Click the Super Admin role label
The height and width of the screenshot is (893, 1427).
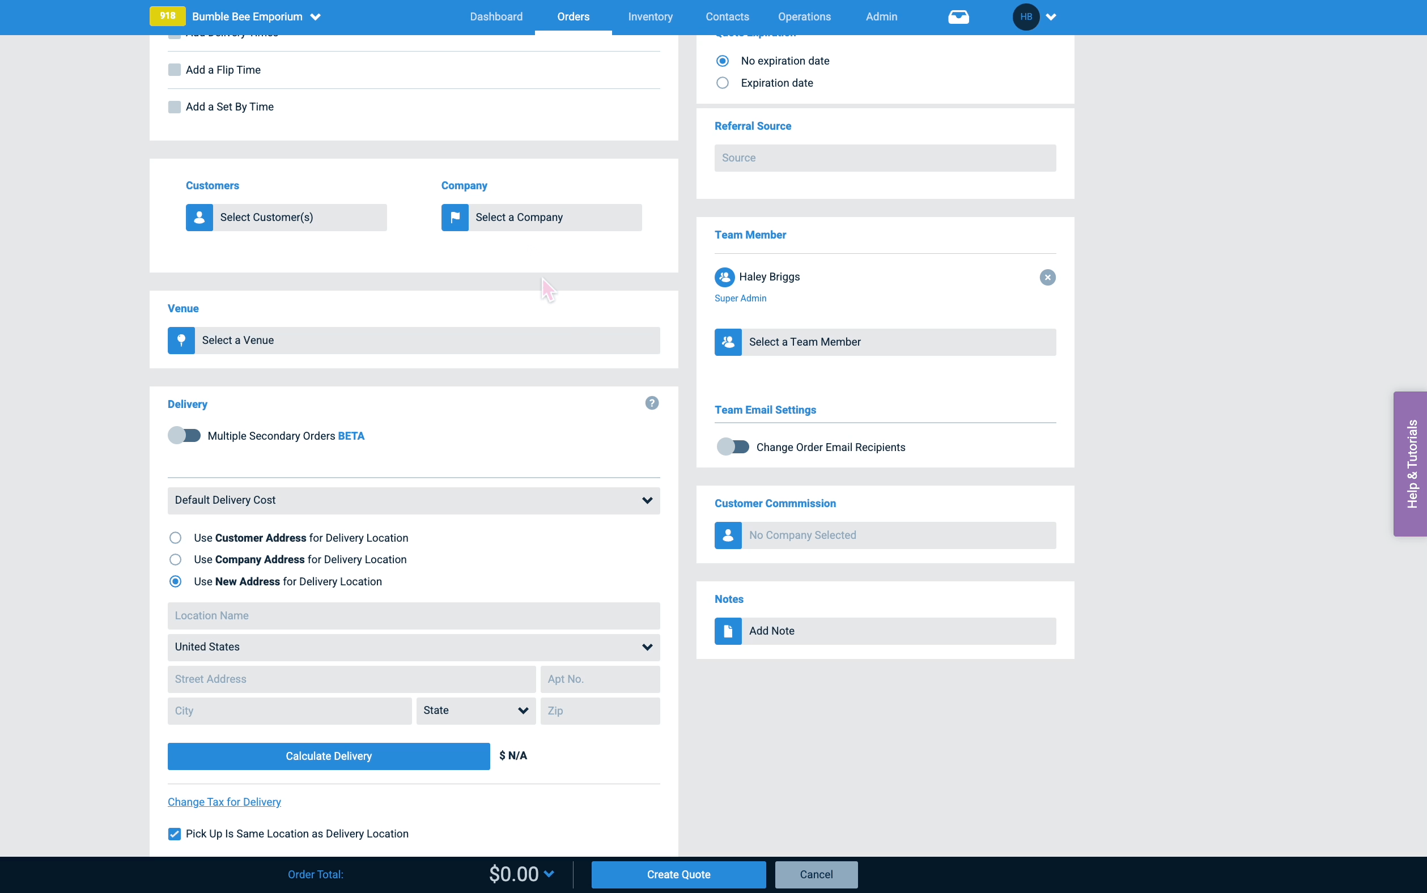click(x=740, y=298)
